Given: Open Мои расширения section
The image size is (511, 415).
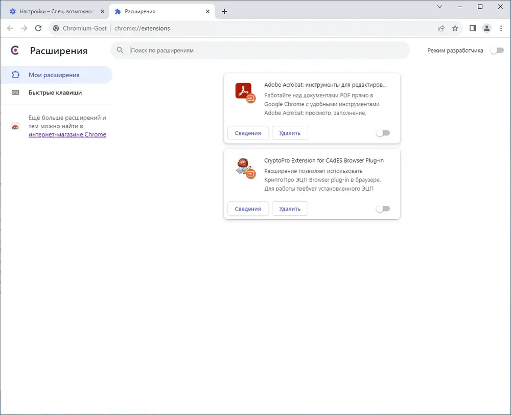Looking at the screenshot, I should coord(56,75).
